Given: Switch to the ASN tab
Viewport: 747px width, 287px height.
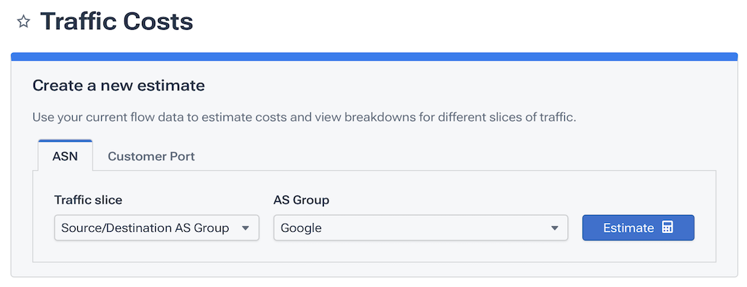Looking at the screenshot, I should tap(66, 156).
